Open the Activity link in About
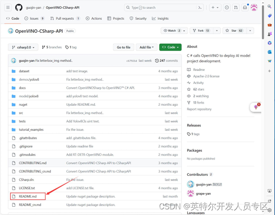Image resolution: width=275 pixels, height=215 pixels. (199, 83)
